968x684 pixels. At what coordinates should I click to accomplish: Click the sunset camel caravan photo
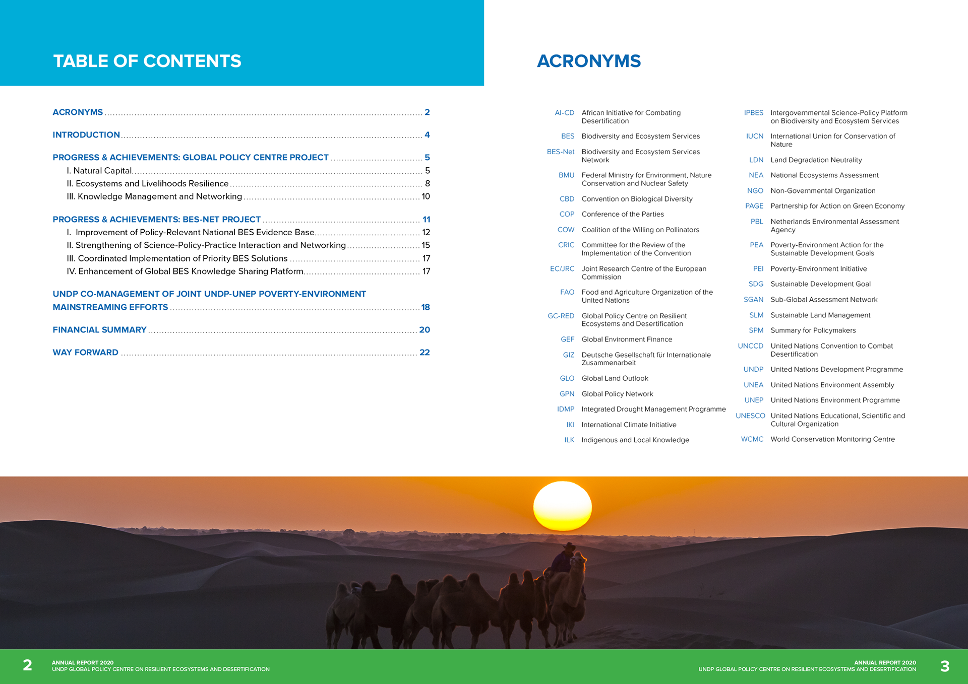click(484, 562)
